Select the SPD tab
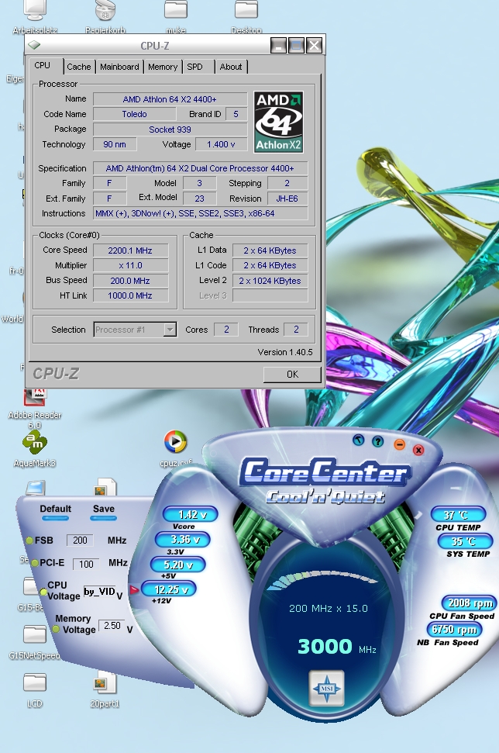The height and width of the screenshot is (753, 499). click(194, 67)
